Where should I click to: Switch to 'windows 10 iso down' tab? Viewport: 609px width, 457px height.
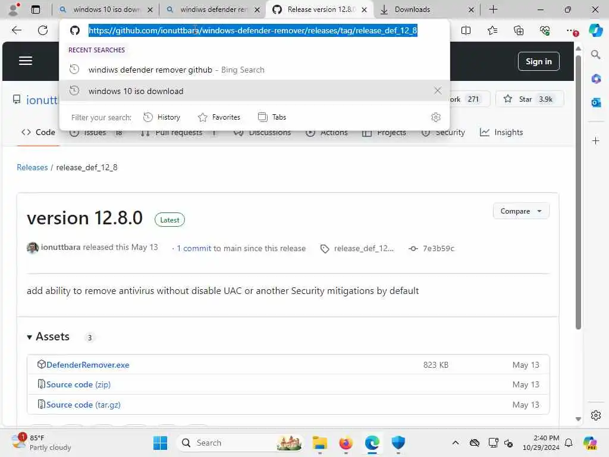pyautogui.click(x=106, y=10)
